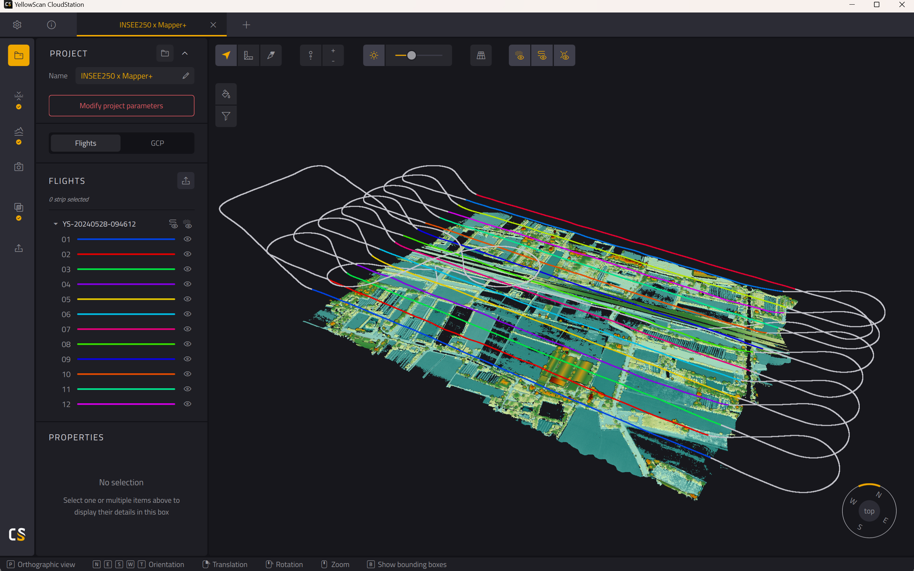
Task: Add a new project tab with plus
Action: 246,25
